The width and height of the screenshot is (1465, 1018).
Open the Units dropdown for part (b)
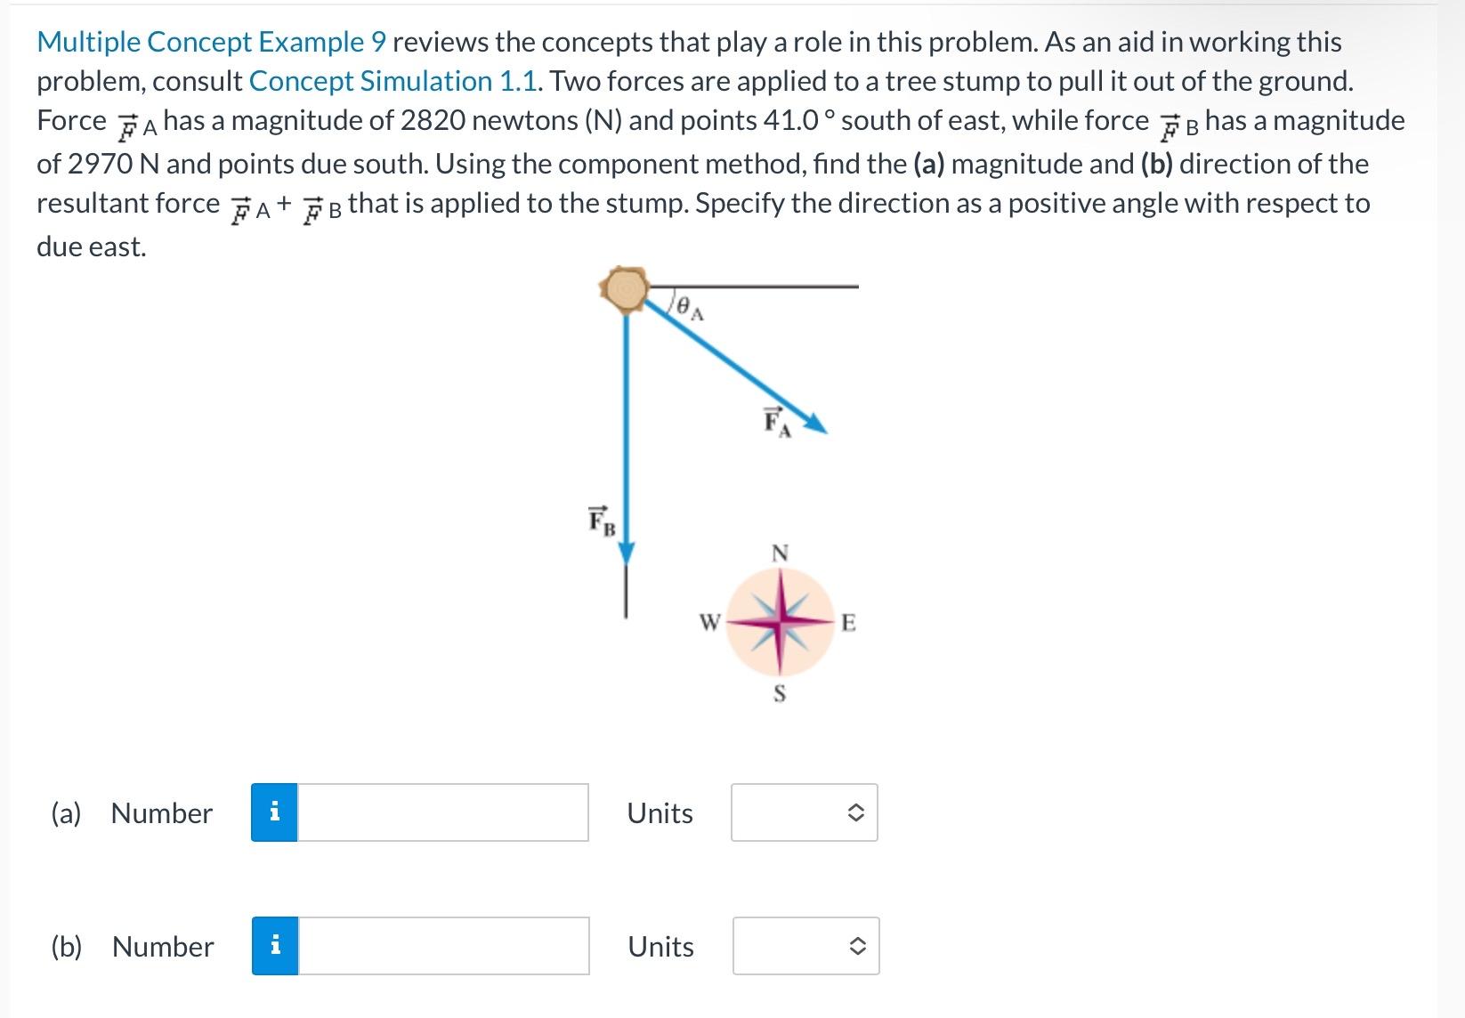pos(802,945)
